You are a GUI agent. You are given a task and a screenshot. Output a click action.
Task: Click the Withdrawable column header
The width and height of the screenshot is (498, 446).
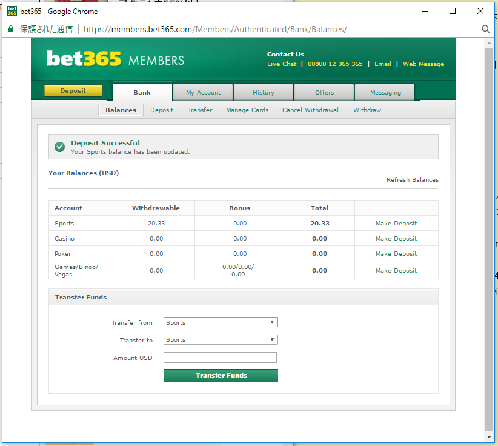coord(156,208)
